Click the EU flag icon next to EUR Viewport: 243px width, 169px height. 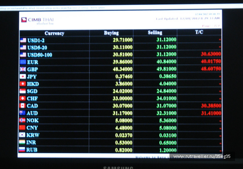[x=23, y=62]
